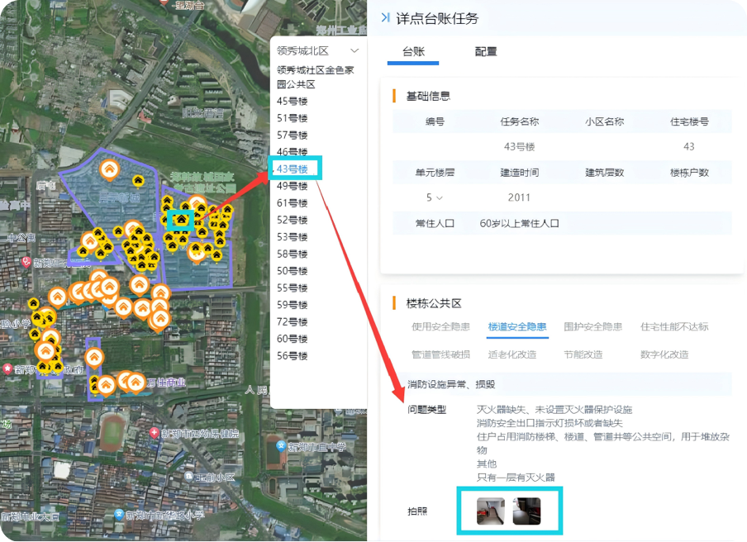747x542 pixels.
Task: Click red map icon near 新郑 label
Action: 8,368
